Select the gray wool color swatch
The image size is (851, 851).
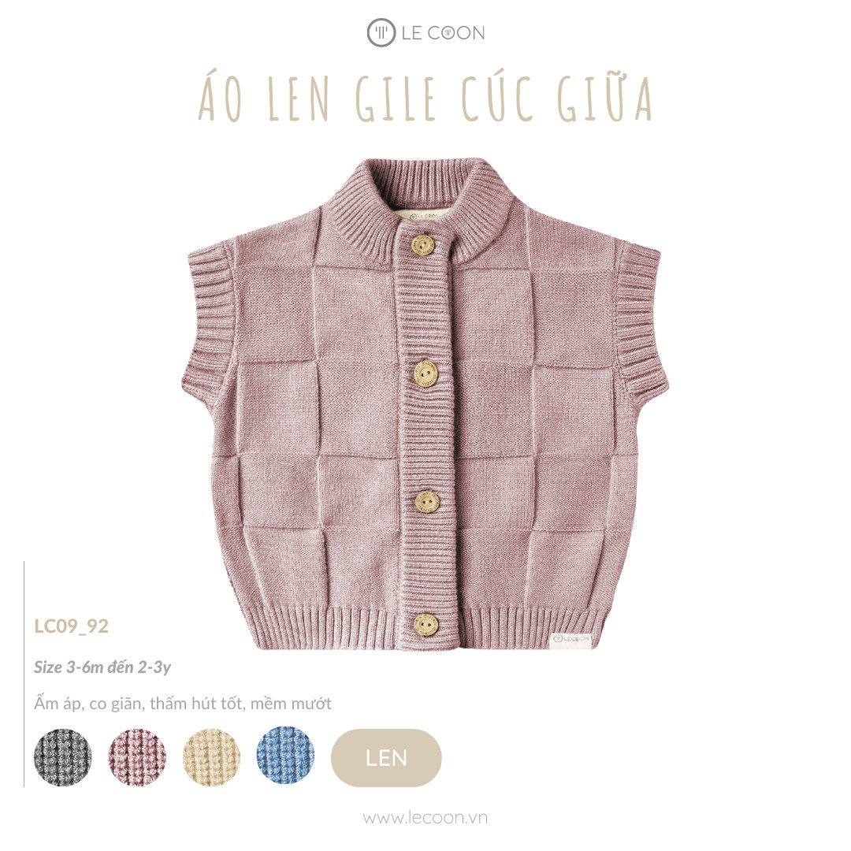pyautogui.click(x=62, y=757)
